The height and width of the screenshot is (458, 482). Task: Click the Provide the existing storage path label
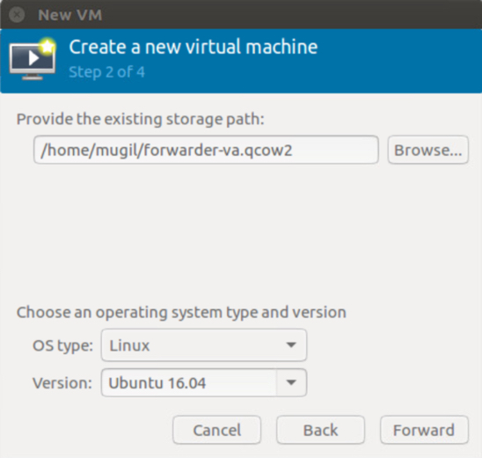(x=141, y=119)
